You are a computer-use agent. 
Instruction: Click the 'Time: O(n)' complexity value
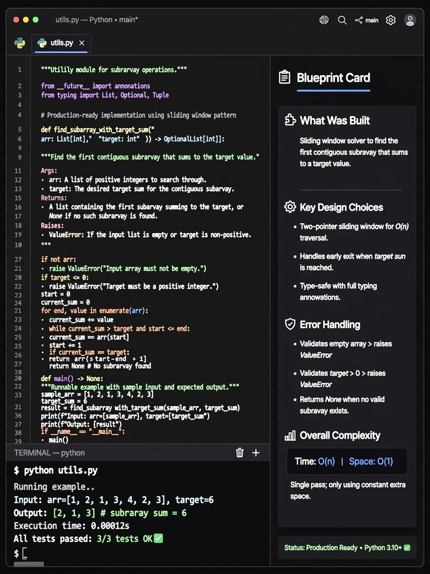[315, 462]
